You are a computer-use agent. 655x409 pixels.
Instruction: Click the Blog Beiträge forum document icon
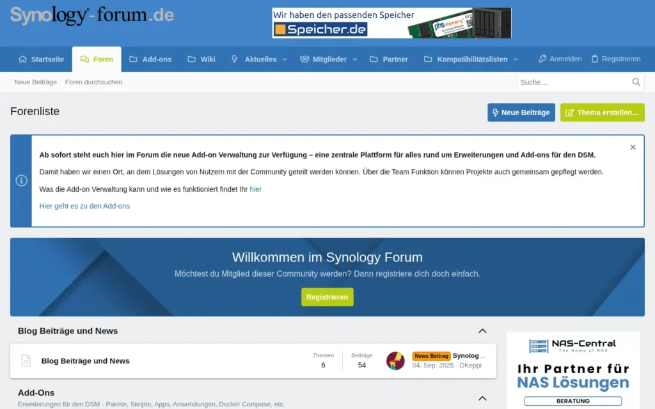pyautogui.click(x=26, y=360)
